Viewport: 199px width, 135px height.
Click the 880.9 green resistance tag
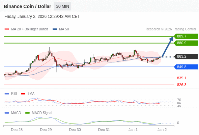186,43
